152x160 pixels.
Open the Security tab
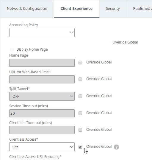pos(113,9)
